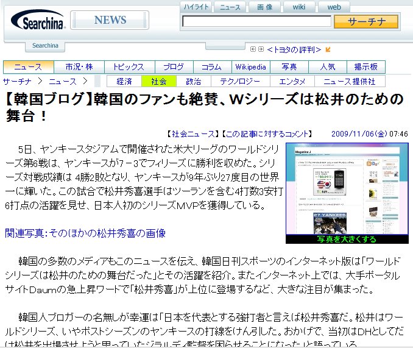The image size is (413, 348).
Task: Open the <トヨタの評判> link
Action: (x=294, y=49)
